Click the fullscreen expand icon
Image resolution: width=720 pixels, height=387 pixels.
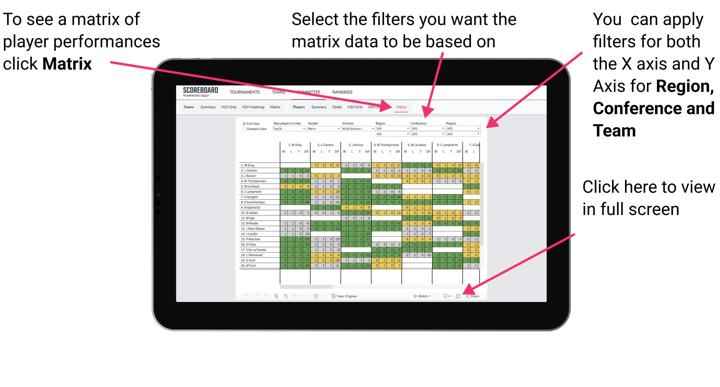pyautogui.click(x=457, y=295)
